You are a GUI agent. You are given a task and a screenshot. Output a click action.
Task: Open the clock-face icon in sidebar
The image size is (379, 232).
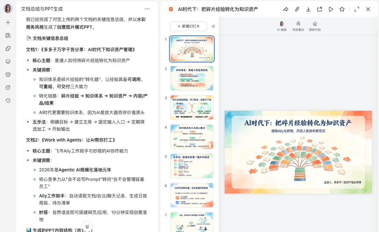click(8, 87)
